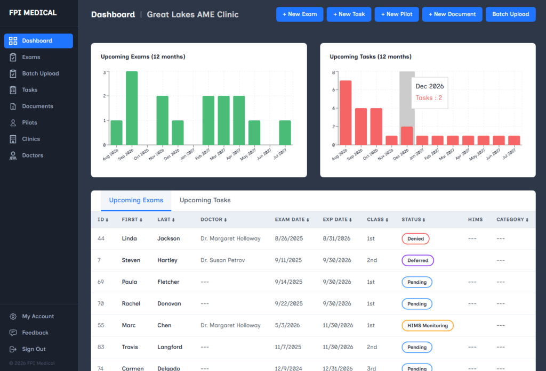Click the Tasks checklist icon

pos(13,90)
